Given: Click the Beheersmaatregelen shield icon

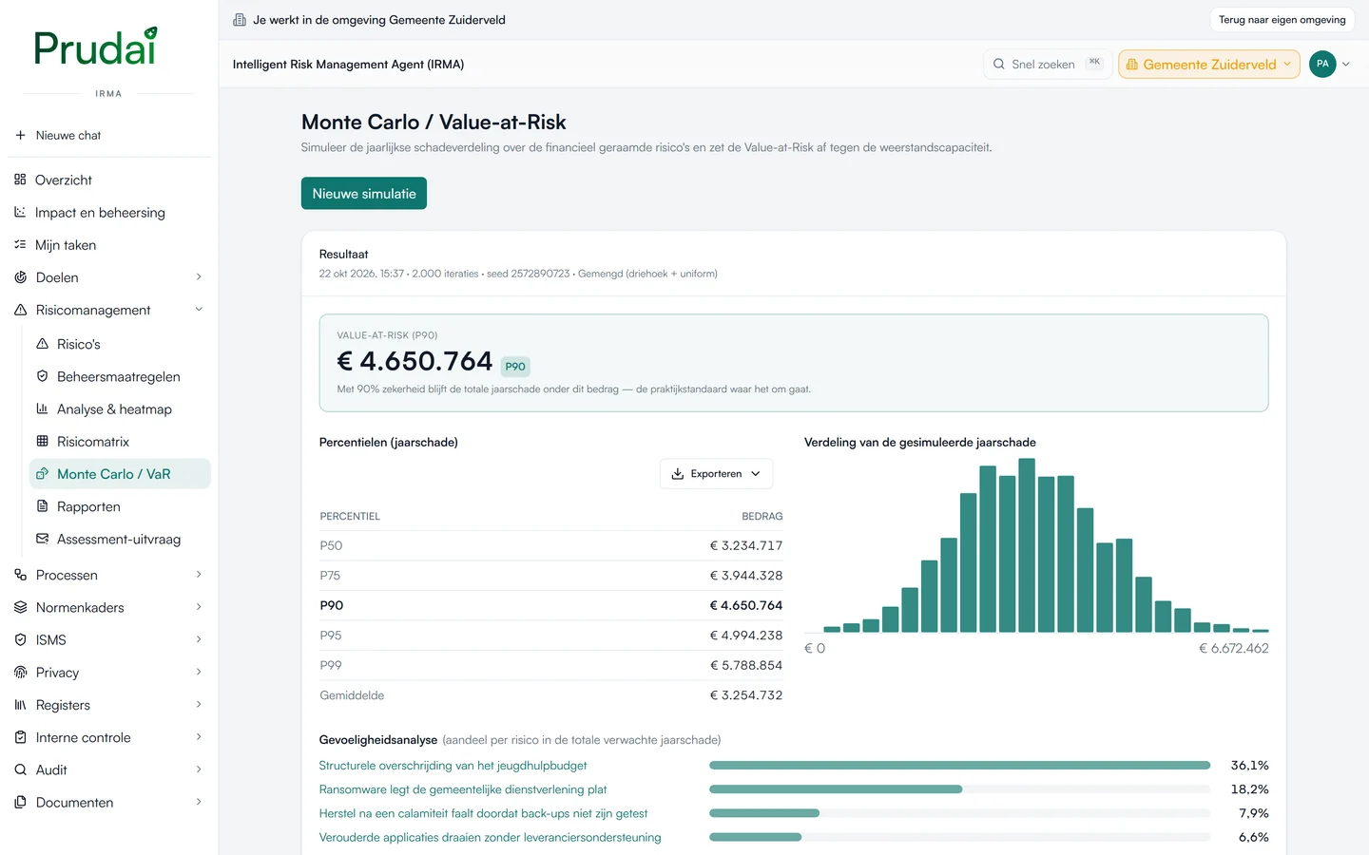Looking at the screenshot, I should point(42,376).
